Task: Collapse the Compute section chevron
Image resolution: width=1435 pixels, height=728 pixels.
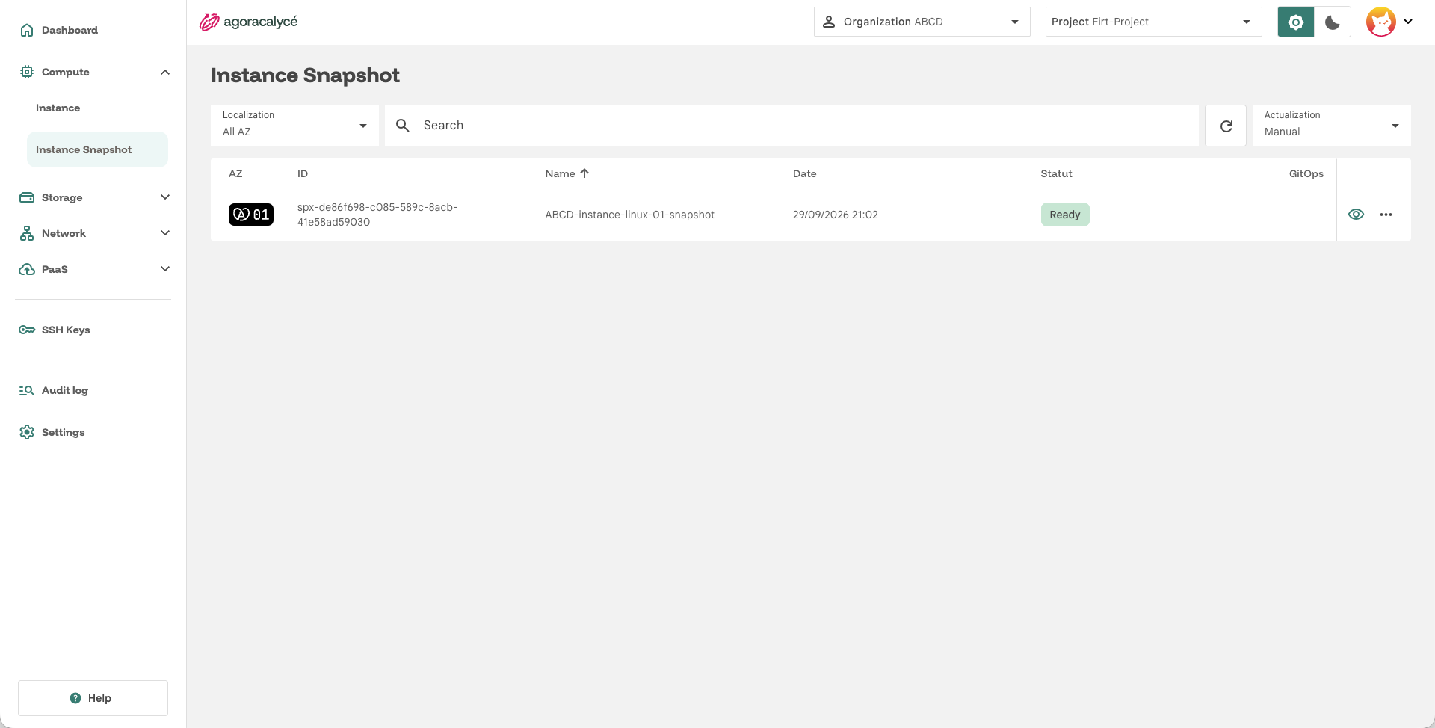Action: (x=165, y=72)
